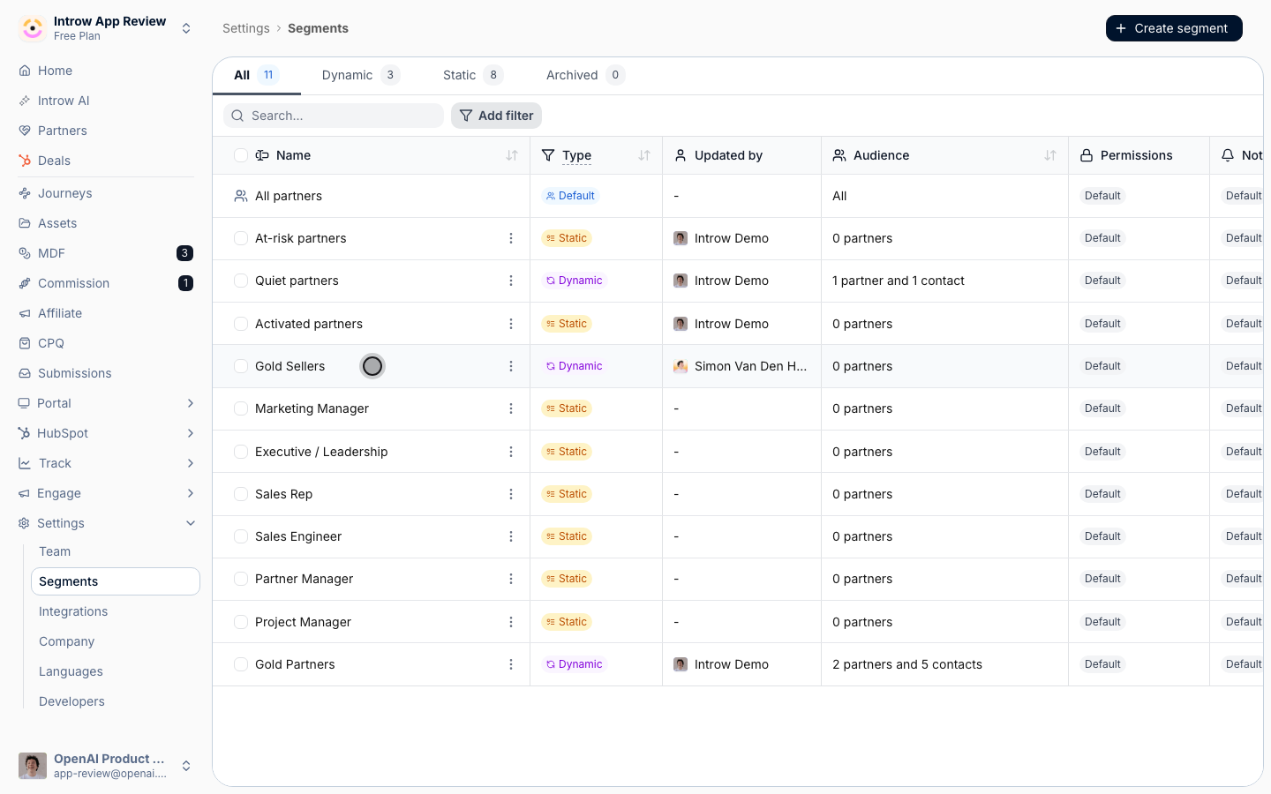Check the Gold Partners row checkbox
The image size is (1271, 794).
point(241,664)
